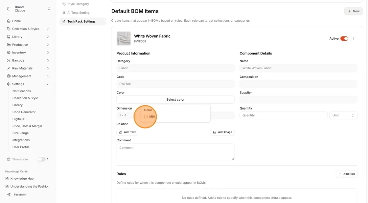
Task: Open Size Range settings
Action: [20, 133]
